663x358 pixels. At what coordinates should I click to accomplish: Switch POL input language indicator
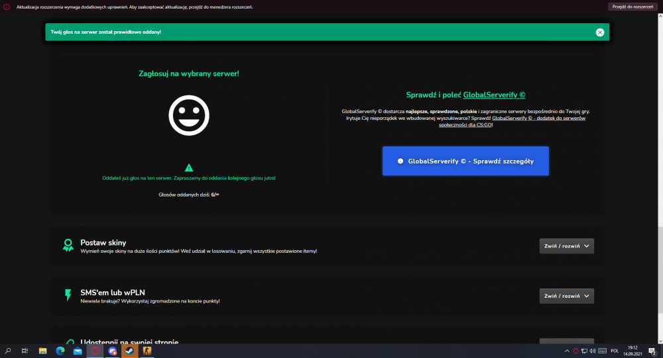click(615, 351)
